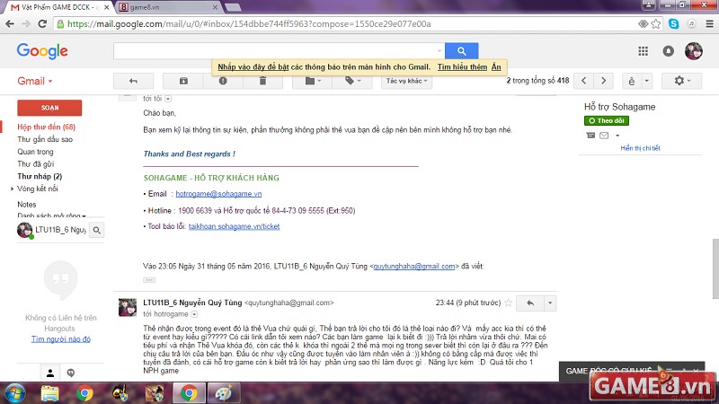Select the Vật Phẩm GAME DCCK tab
This screenshot has width=719, height=404.
pyautogui.click(x=58, y=7)
